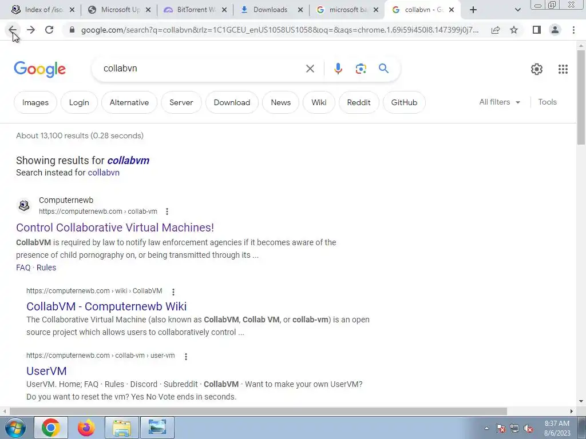Launch Firefox from the taskbar

[86, 428]
